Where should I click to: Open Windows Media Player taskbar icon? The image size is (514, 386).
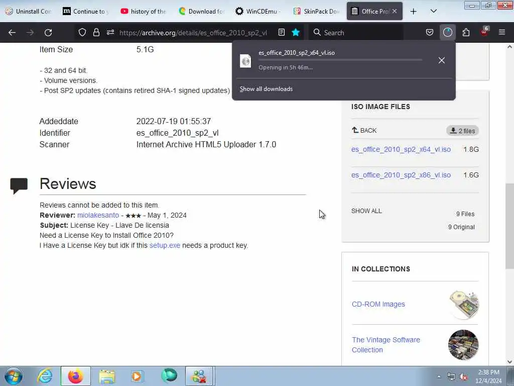137,376
